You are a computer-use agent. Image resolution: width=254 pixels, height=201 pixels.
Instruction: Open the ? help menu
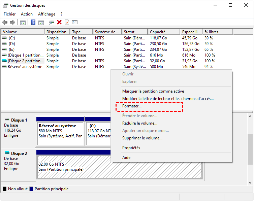click(61, 14)
